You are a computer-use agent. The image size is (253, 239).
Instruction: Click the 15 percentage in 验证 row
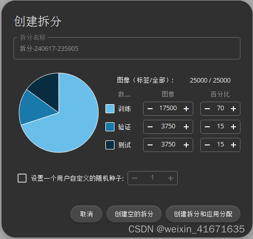(220, 126)
